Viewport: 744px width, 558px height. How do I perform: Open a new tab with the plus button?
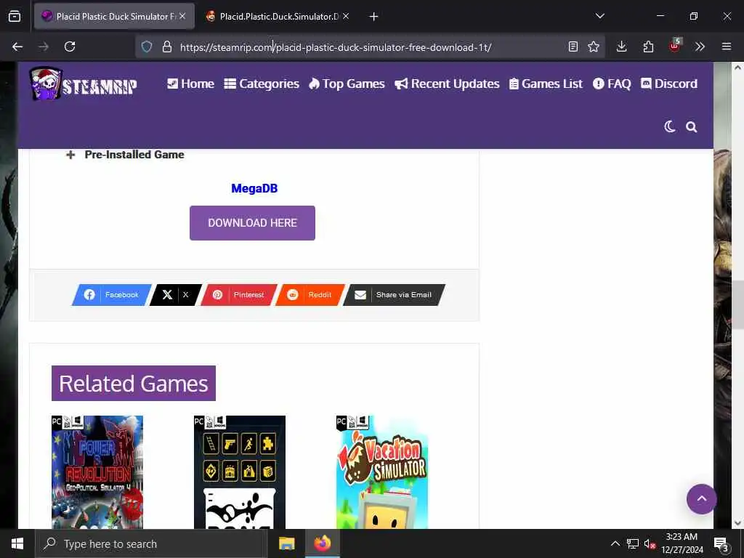point(373,17)
